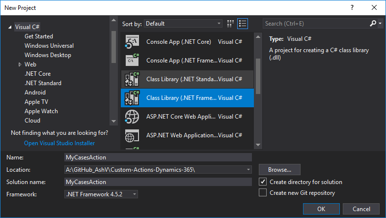The height and width of the screenshot is (218, 386).
Task: Select ASP.NET Web Application template icon
Action: point(132,135)
